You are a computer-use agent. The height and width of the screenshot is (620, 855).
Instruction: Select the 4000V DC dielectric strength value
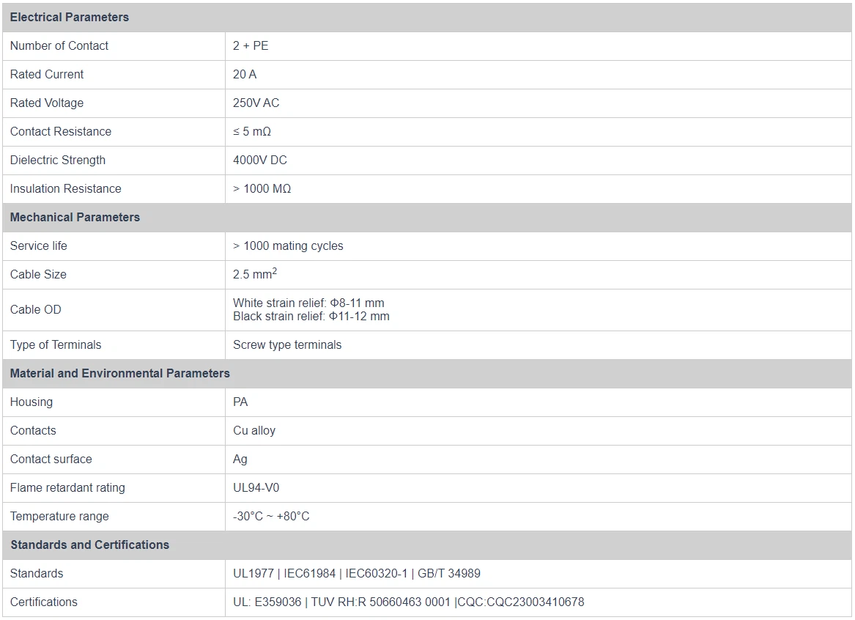click(260, 160)
